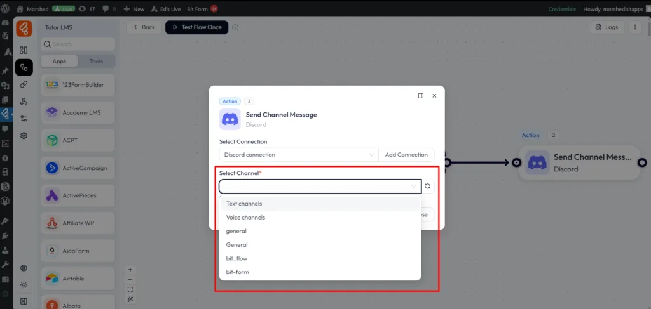651x309 pixels.
Task: Click New in the admin bar
Action: (x=134, y=9)
